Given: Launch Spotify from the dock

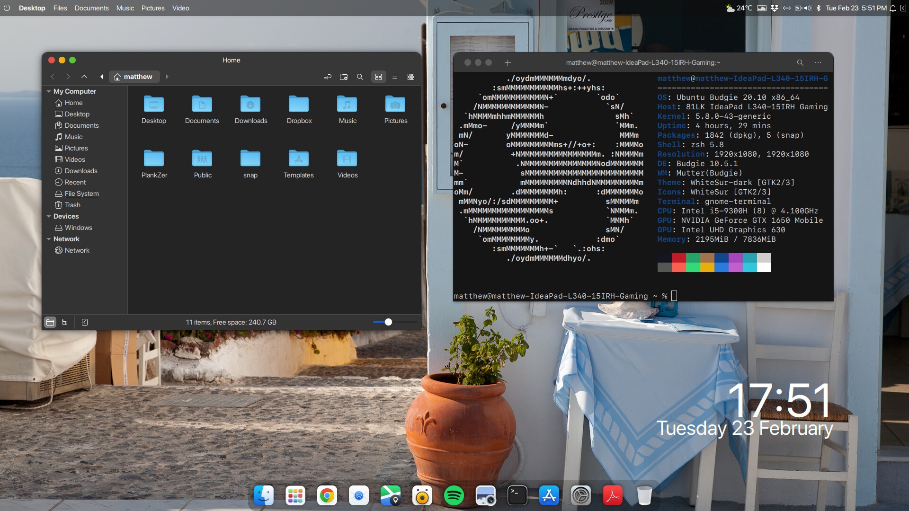Looking at the screenshot, I should pyautogui.click(x=454, y=495).
